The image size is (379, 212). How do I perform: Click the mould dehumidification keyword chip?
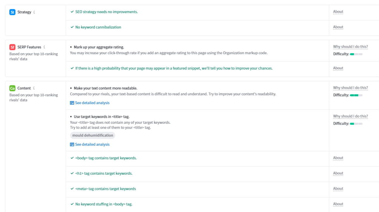pyautogui.click(x=93, y=135)
